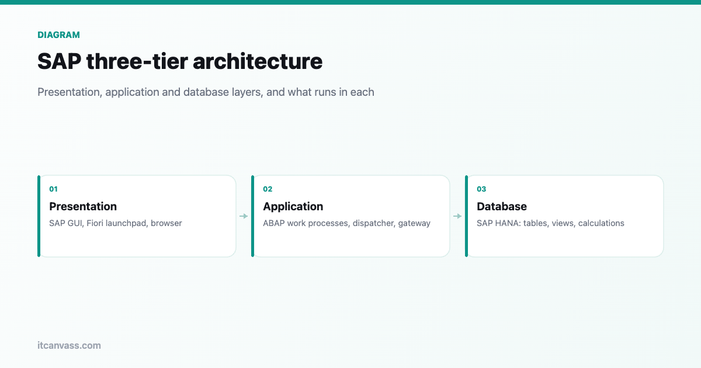Click the arrow between Application and Database
Image resolution: width=701 pixels, height=368 pixels.
pyautogui.click(x=457, y=216)
